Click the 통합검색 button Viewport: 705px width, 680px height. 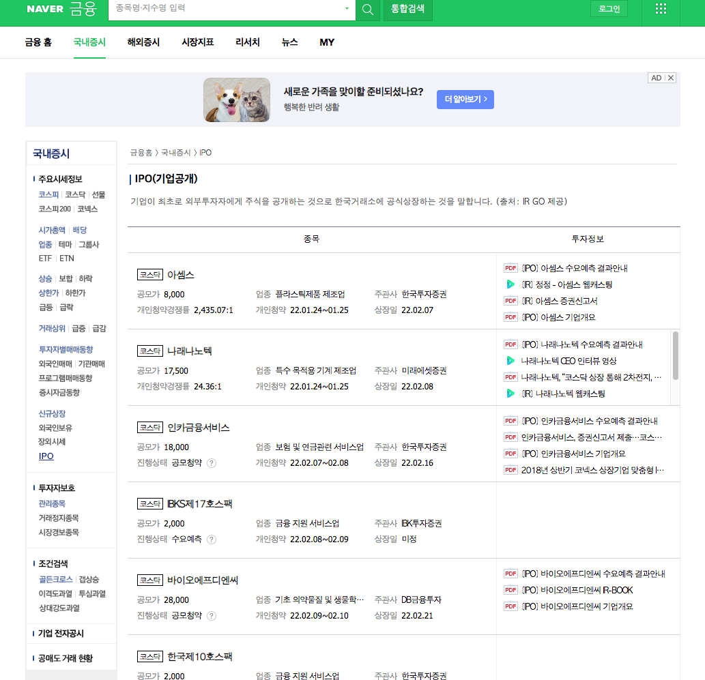pos(408,9)
